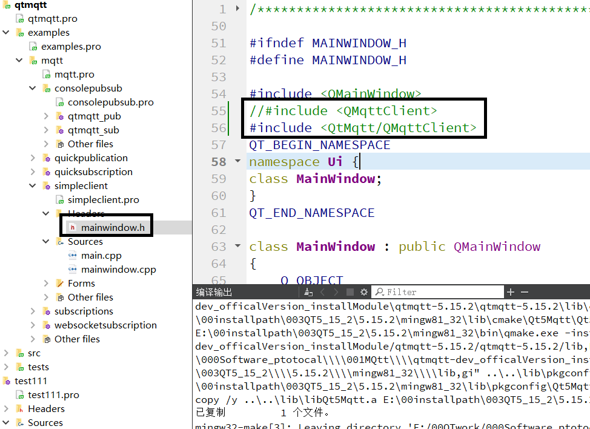Screen dimensions: 590x429
Task: Collapse the simpleclient project
Action: point(32,185)
